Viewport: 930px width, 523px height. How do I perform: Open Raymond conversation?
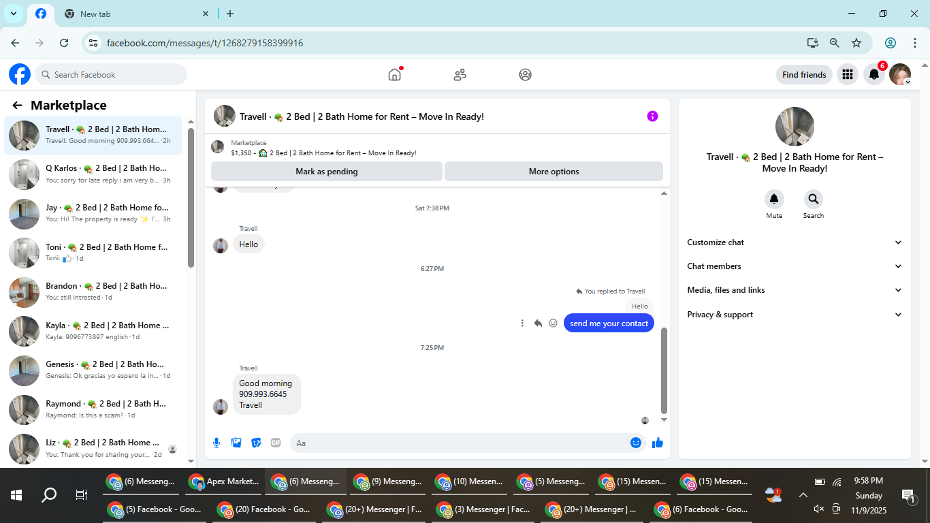pyautogui.click(x=93, y=409)
